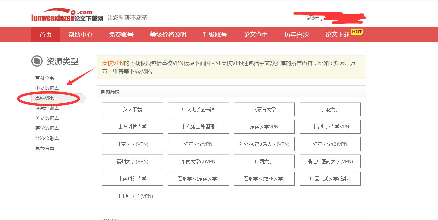Click the 英文下载 button
This screenshot has height=220, width=438.
click(x=133, y=109)
